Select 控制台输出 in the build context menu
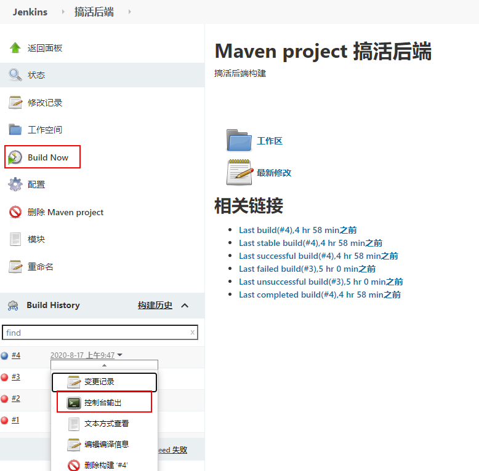 point(103,403)
